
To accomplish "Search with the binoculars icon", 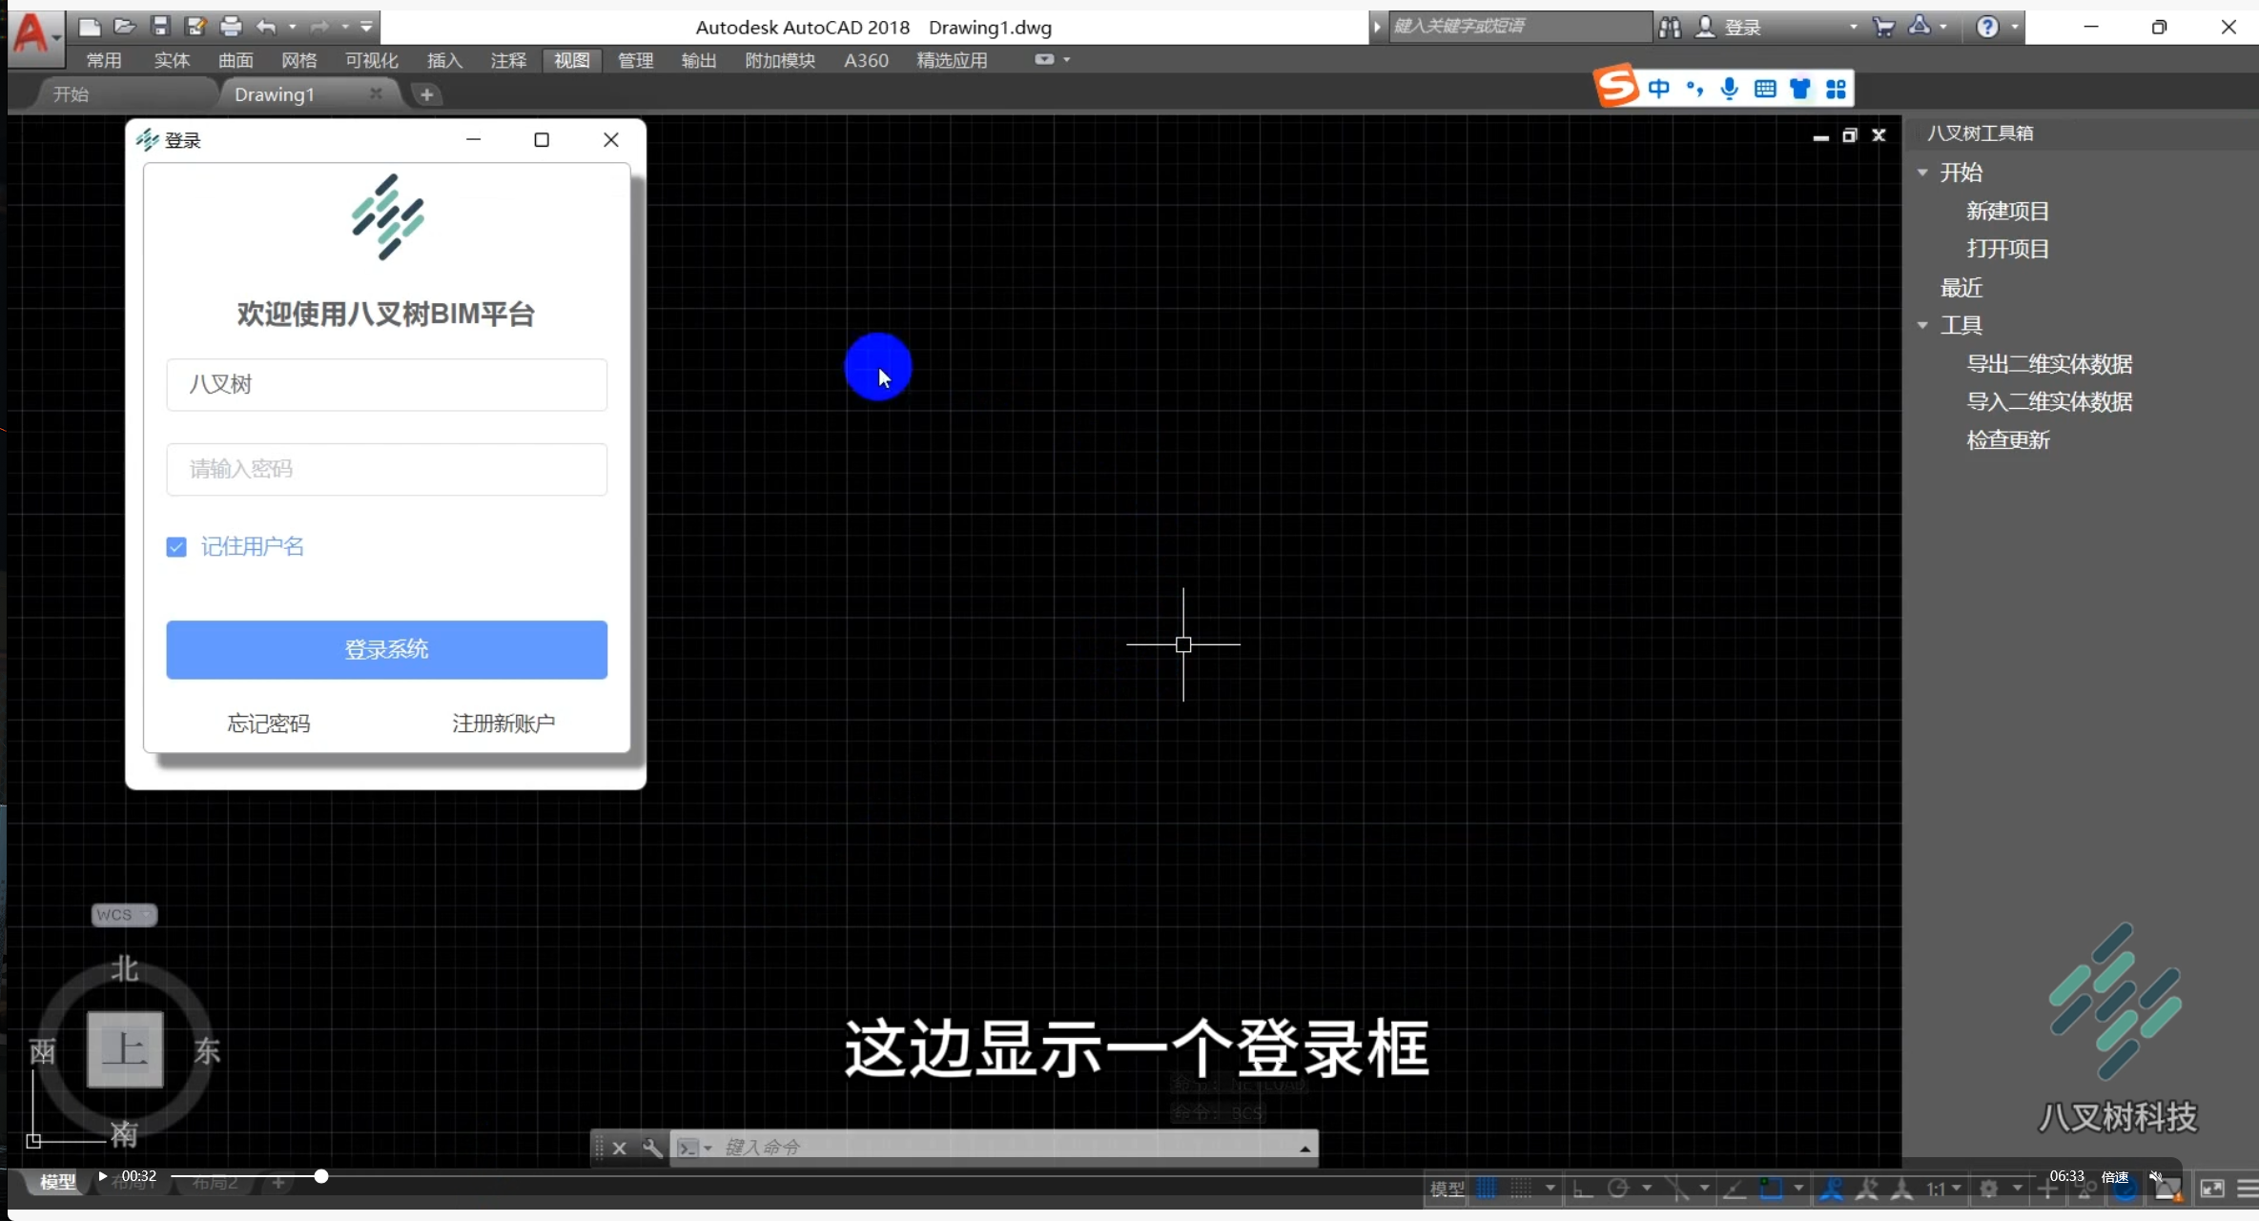I will pos(1670,28).
